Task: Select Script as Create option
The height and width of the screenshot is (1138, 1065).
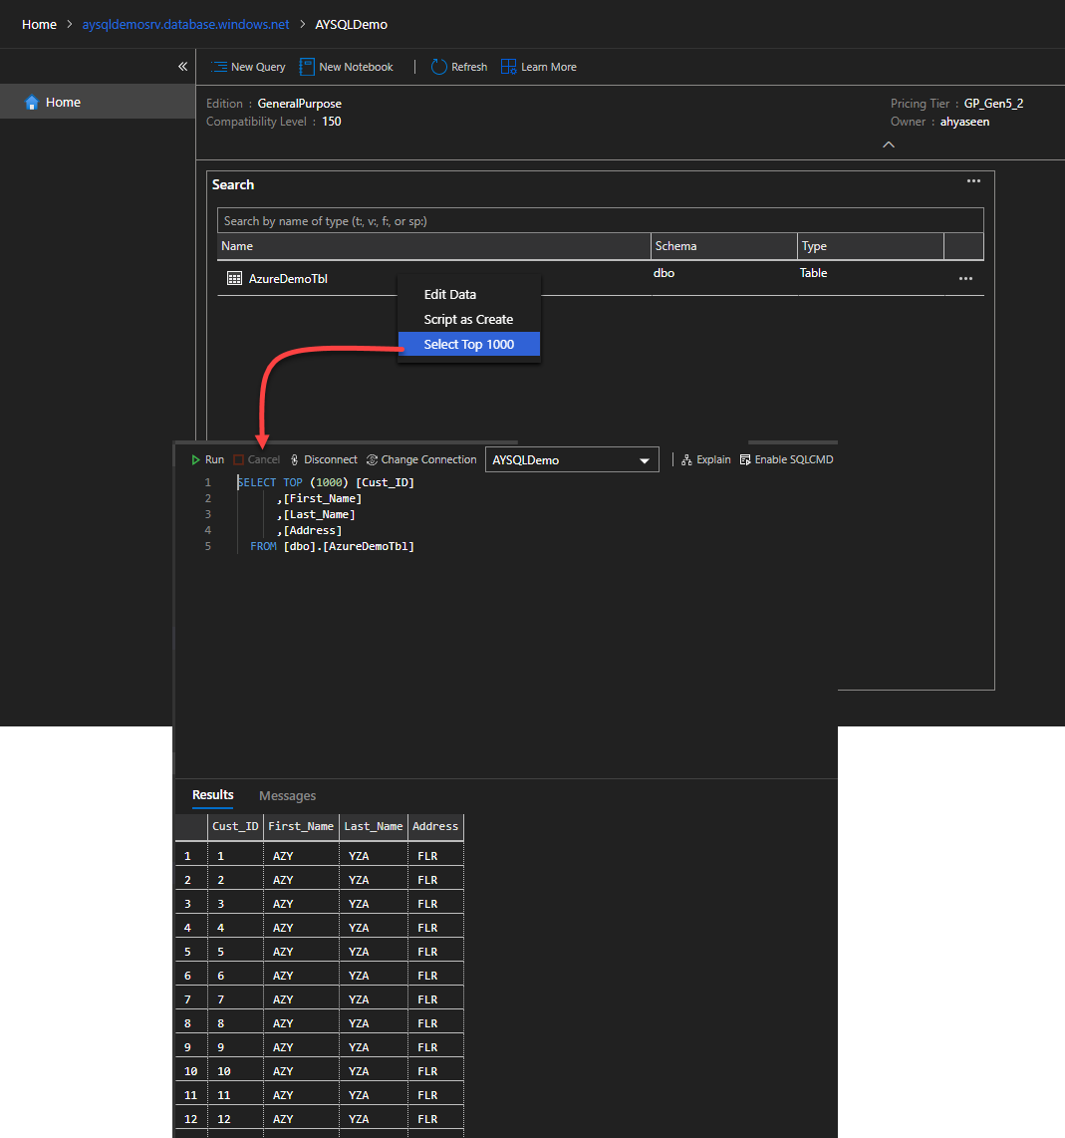Action: click(468, 319)
